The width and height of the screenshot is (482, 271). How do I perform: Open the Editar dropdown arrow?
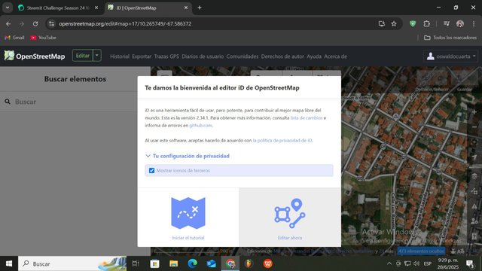coord(97,56)
